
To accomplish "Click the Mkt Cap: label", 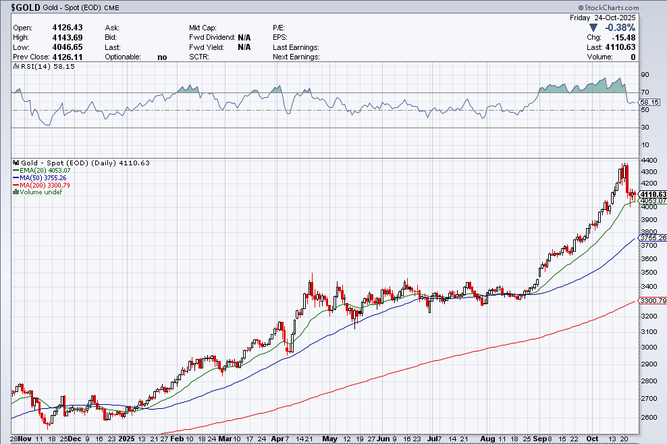I will click(203, 28).
